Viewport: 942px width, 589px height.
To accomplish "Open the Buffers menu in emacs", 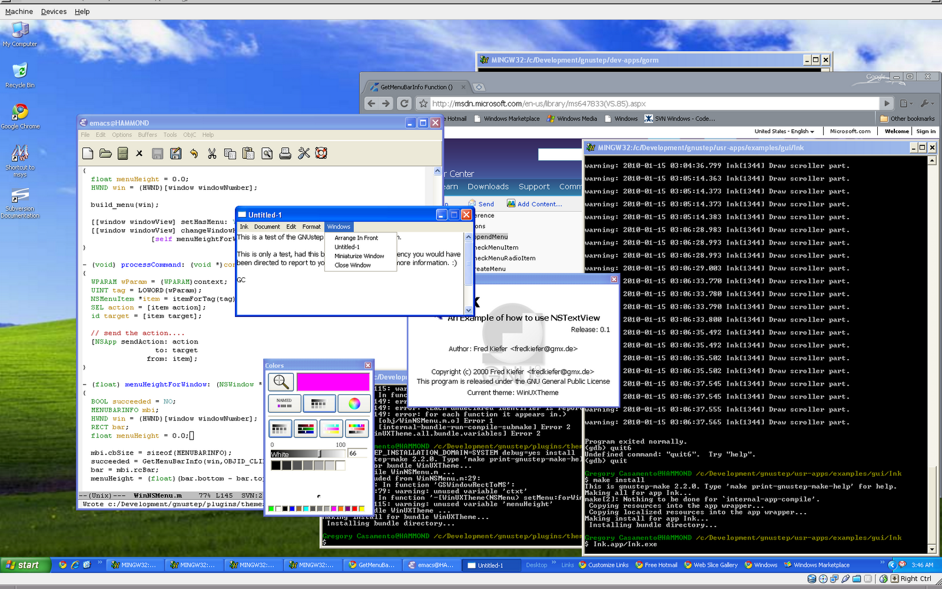I will (148, 135).
